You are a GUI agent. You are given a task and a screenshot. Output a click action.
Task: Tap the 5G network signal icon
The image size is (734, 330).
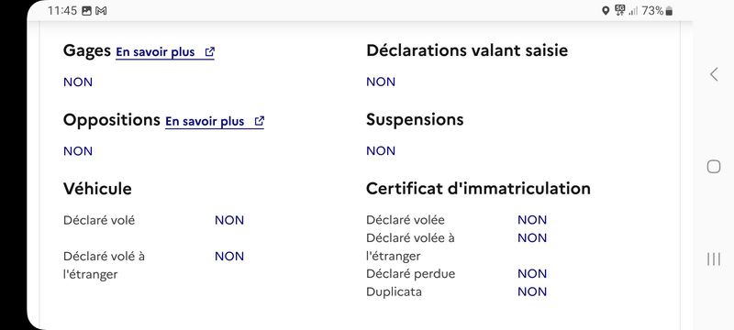[620, 10]
